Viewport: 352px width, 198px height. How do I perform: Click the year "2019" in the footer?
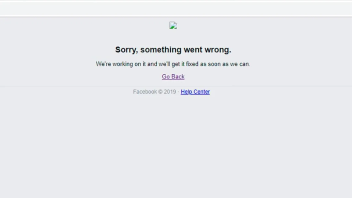170,92
